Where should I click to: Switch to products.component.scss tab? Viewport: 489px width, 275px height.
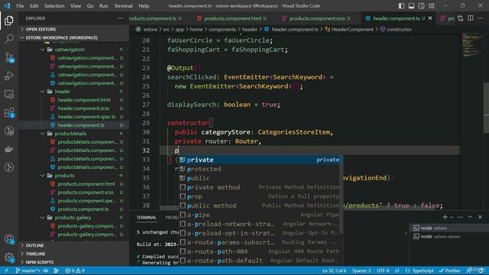[317, 18]
